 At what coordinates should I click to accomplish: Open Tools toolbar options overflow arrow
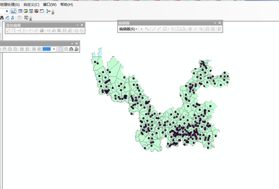[31, 19]
